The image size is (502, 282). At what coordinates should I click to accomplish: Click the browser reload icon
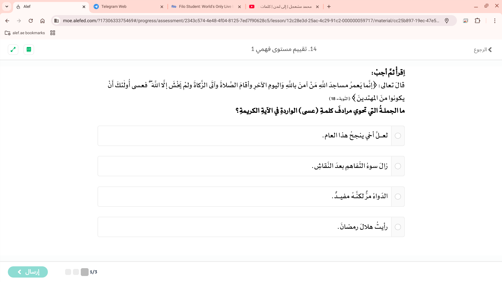pos(31,21)
